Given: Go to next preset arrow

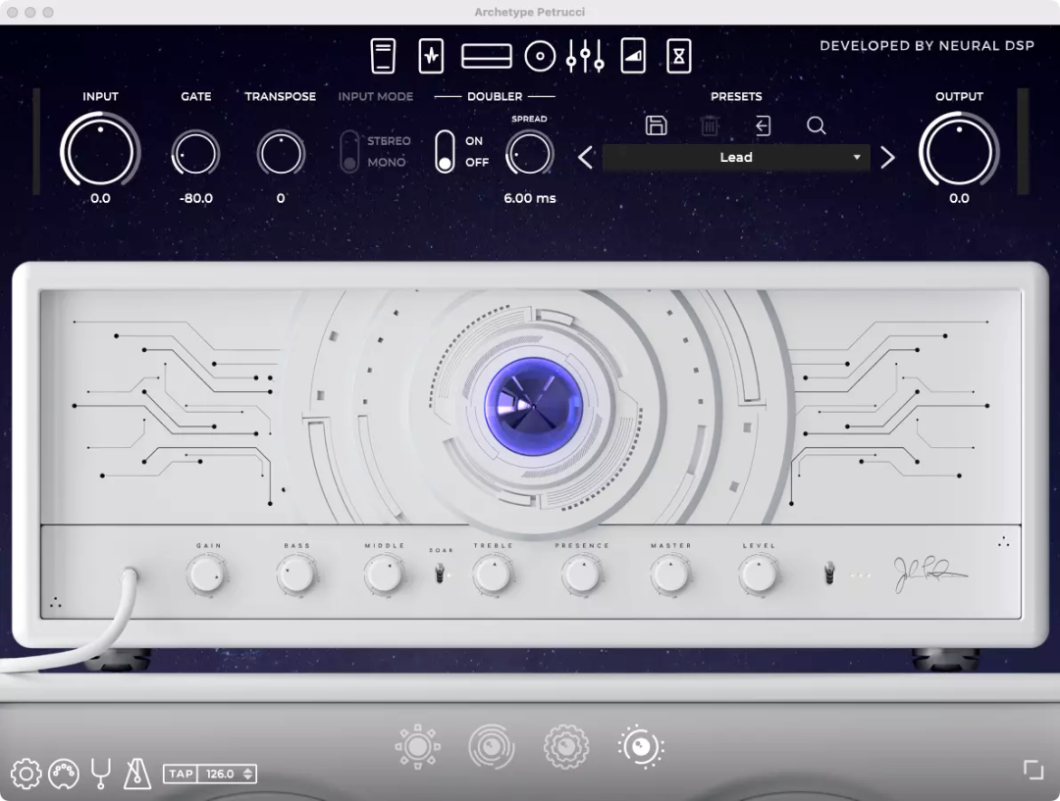Looking at the screenshot, I should pos(887,157).
